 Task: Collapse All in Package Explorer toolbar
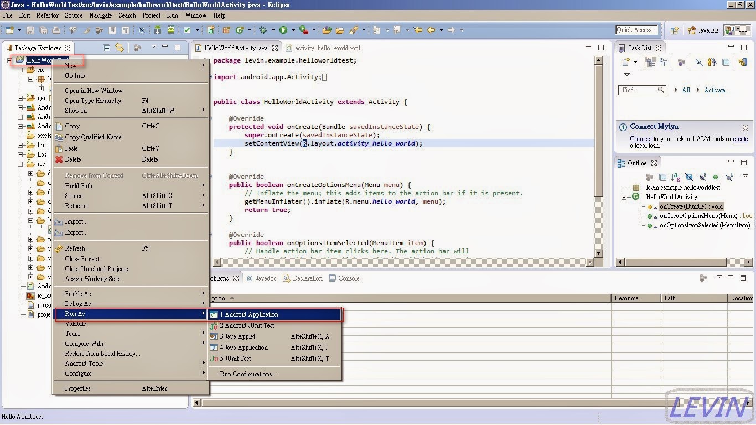[107, 48]
